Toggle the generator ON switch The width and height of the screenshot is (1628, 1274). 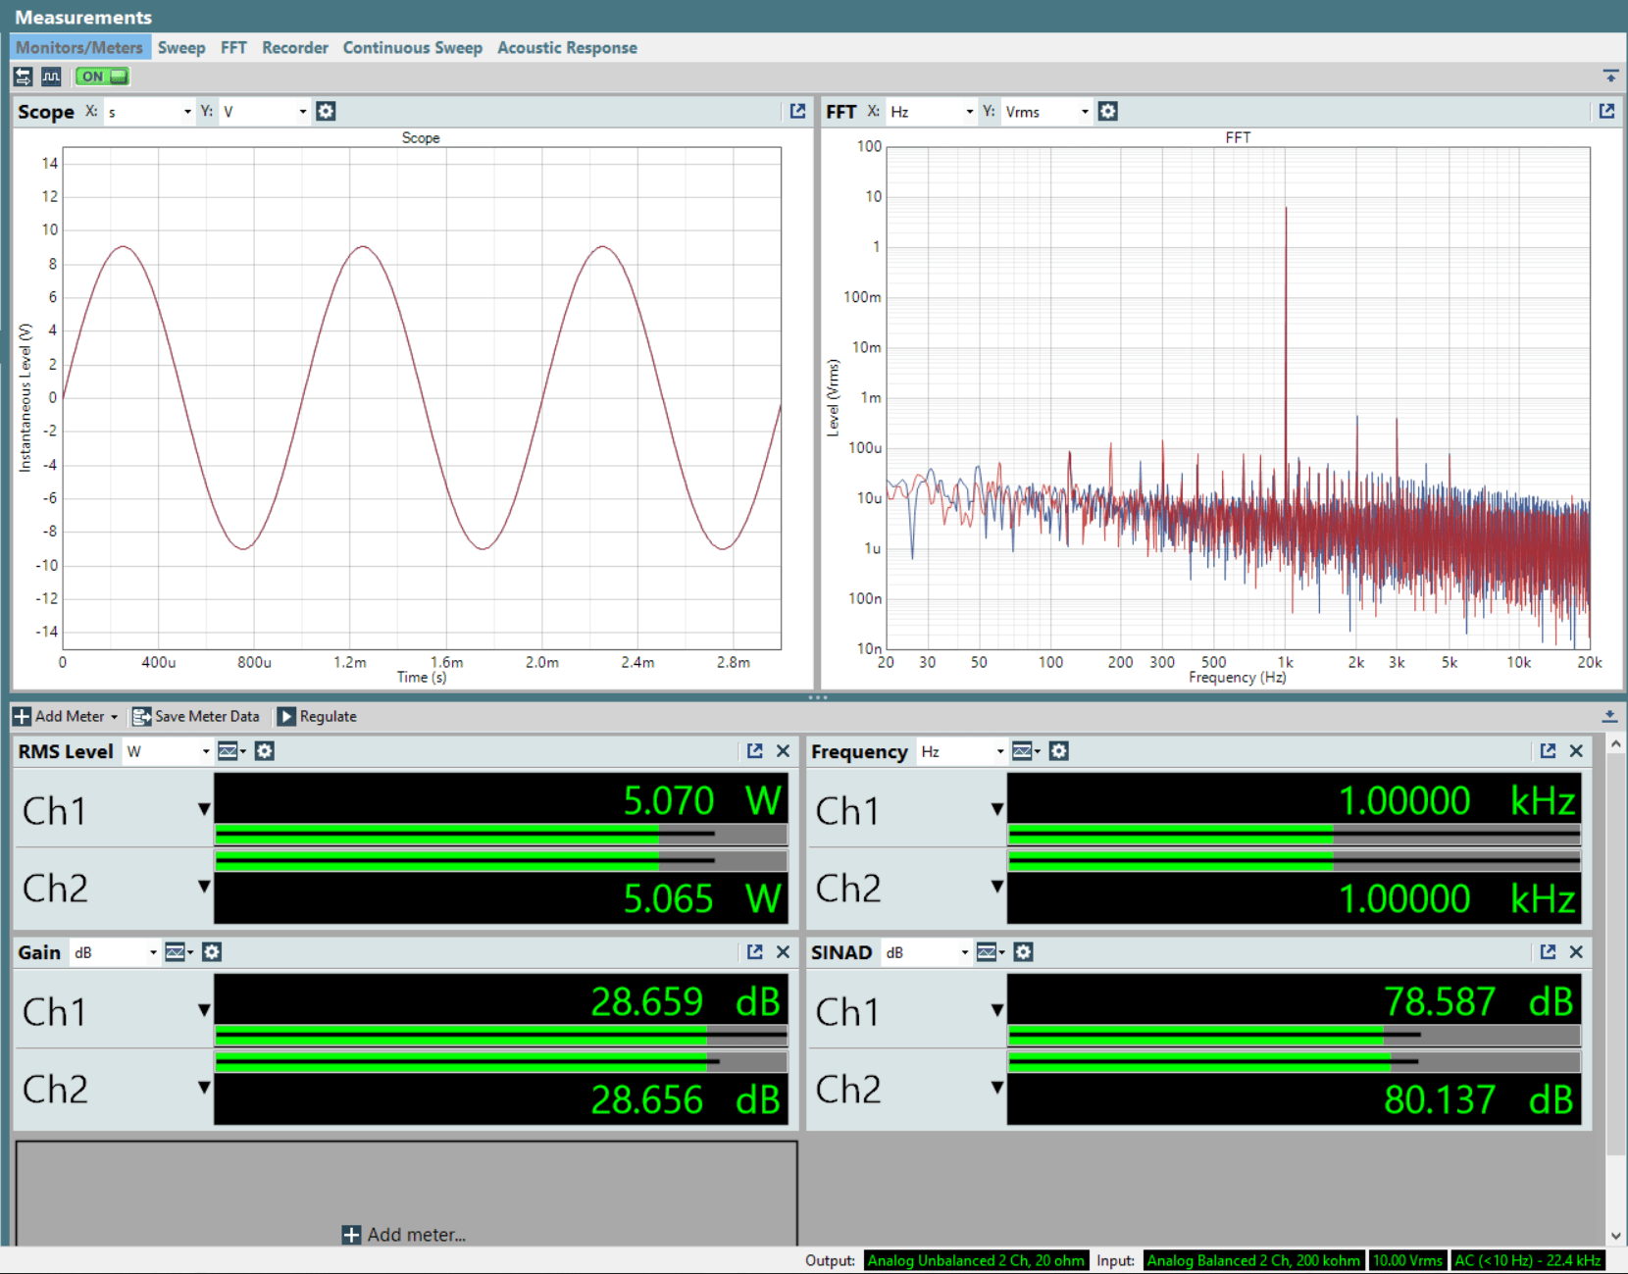click(102, 76)
